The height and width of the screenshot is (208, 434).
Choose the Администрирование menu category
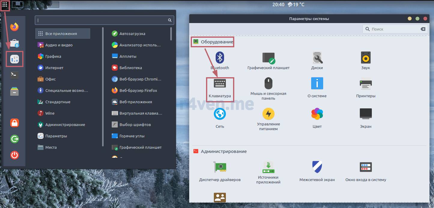tap(65, 125)
